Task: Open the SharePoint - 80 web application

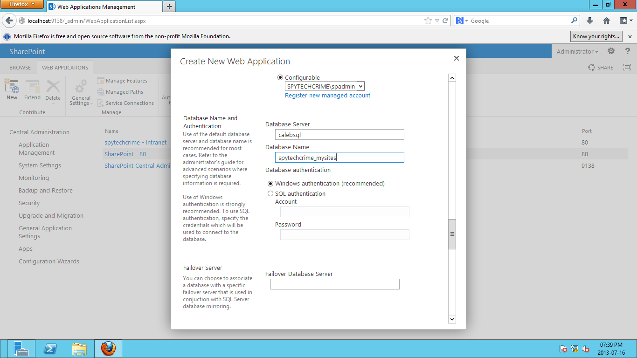Action: [125, 154]
